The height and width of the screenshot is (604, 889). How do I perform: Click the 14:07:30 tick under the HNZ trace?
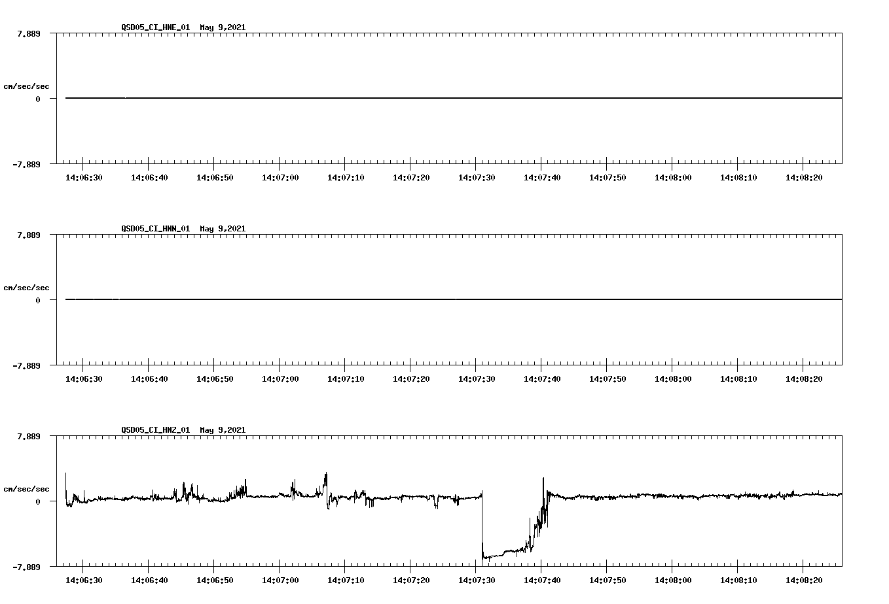coord(477,579)
